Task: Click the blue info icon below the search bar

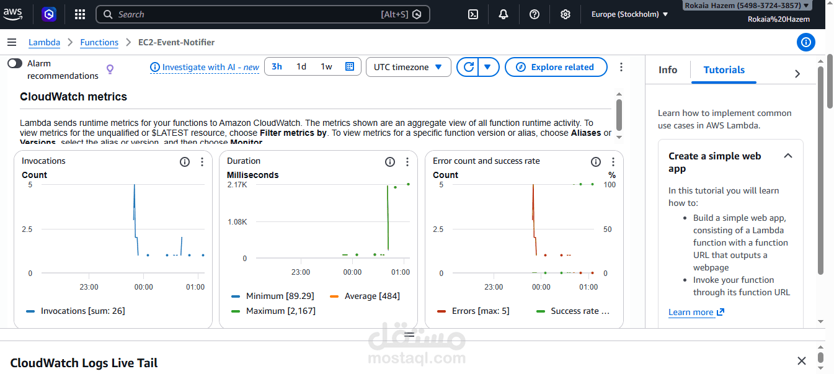Action: point(805,42)
